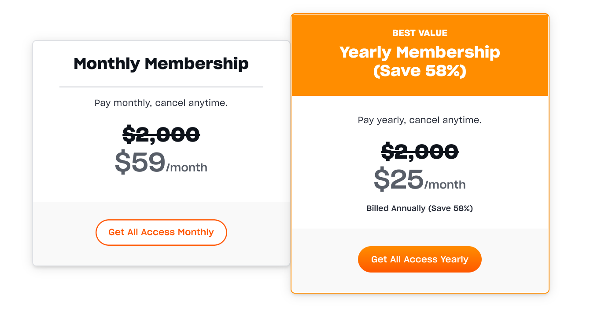Click the gray footer area of the yearly card
The image size is (590, 309).
pyautogui.click(x=420, y=260)
